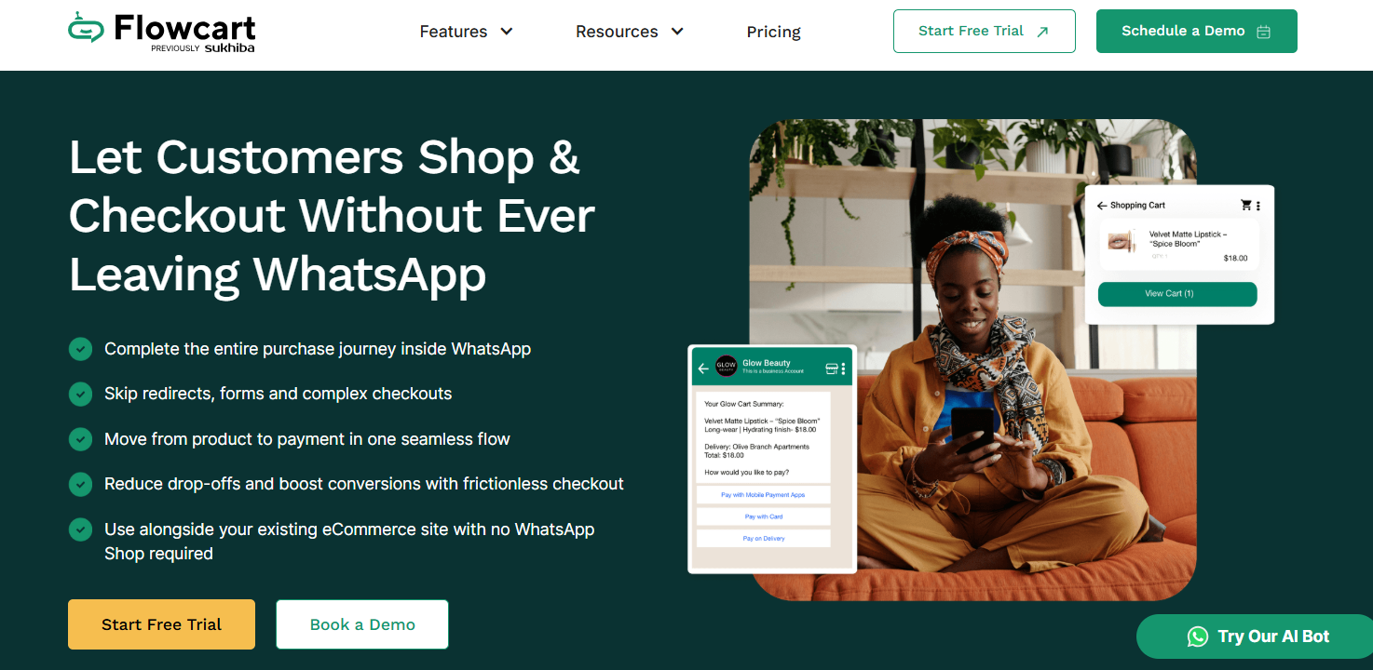Click the three-dot menu in Shopping Cart card
This screenshot has width=1373, height=670.
[x=1258, y=206]
